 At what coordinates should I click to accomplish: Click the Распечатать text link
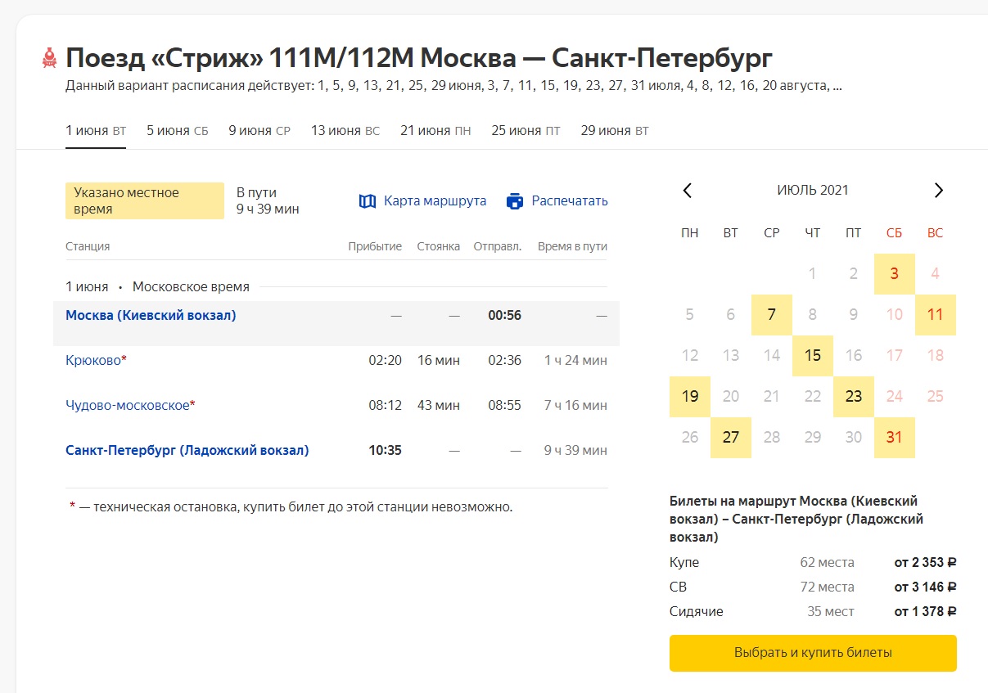tap(570, 201)
